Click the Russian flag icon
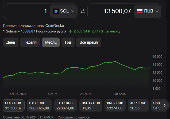The height and width of the screenshot is (119, 170). point(140,11)
